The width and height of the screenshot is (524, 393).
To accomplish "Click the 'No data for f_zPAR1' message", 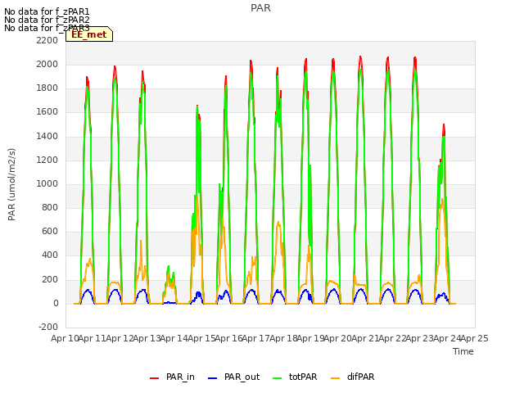I will pos(47,11).
